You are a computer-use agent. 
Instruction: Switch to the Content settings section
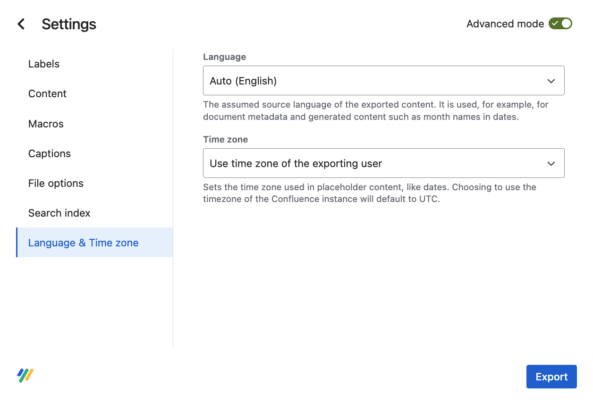[x=47, y=93]
